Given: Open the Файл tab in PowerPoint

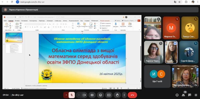Looking at the screenshot, I should click(5, 21).
